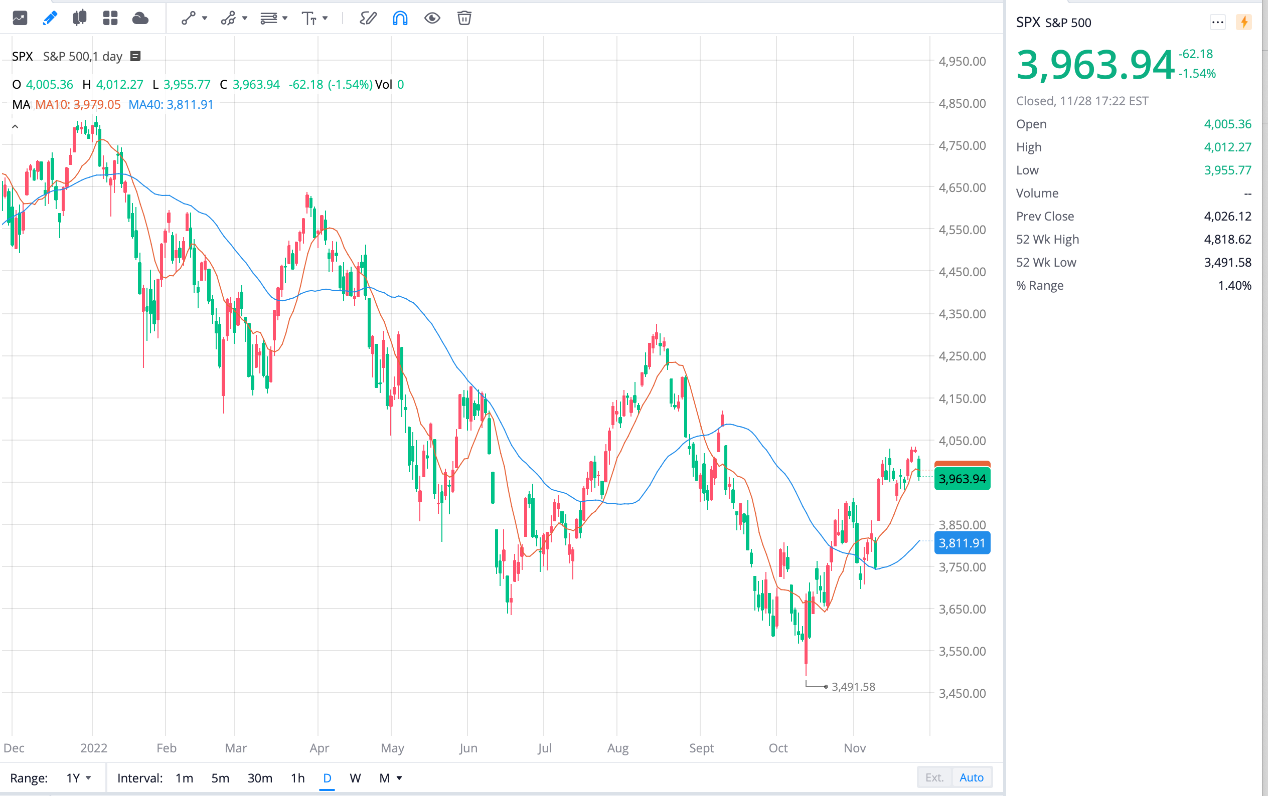1268x796 pixels.
Task: Click the Low value 3,955.77 in panel
Action: [1227, 170]
